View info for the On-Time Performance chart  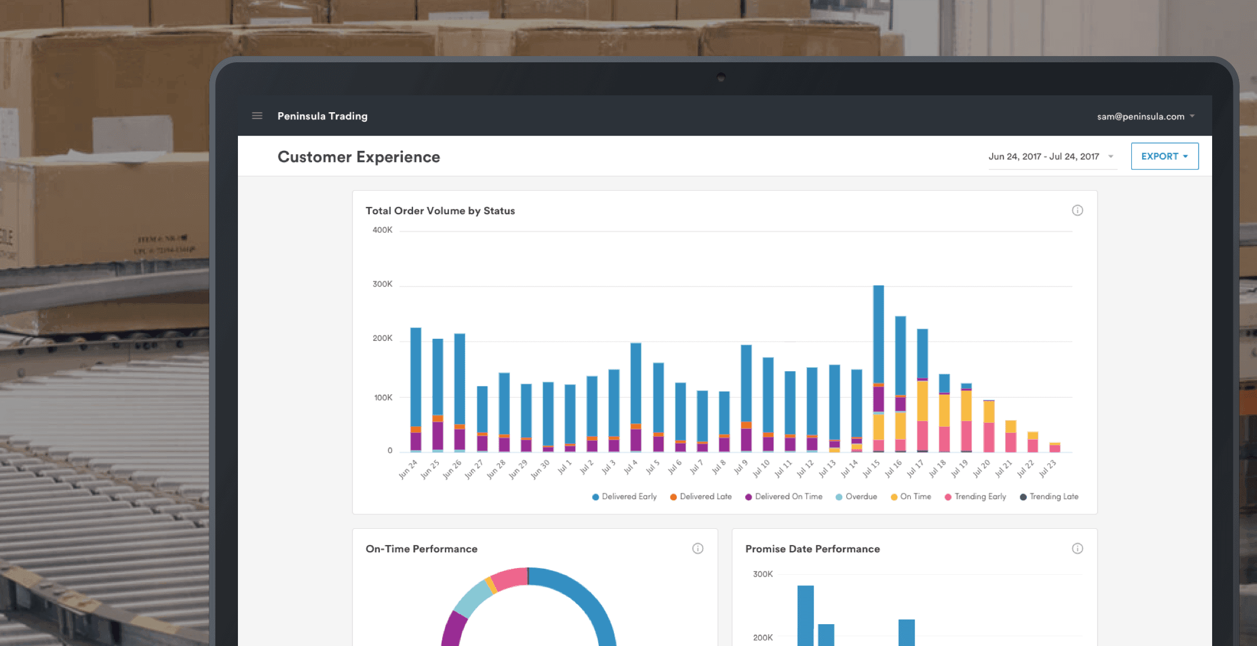coord(698,548)
